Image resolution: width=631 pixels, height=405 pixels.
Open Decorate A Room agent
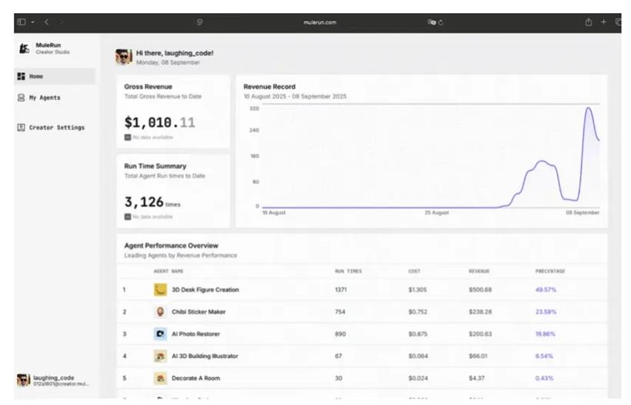tap(195, 378)
